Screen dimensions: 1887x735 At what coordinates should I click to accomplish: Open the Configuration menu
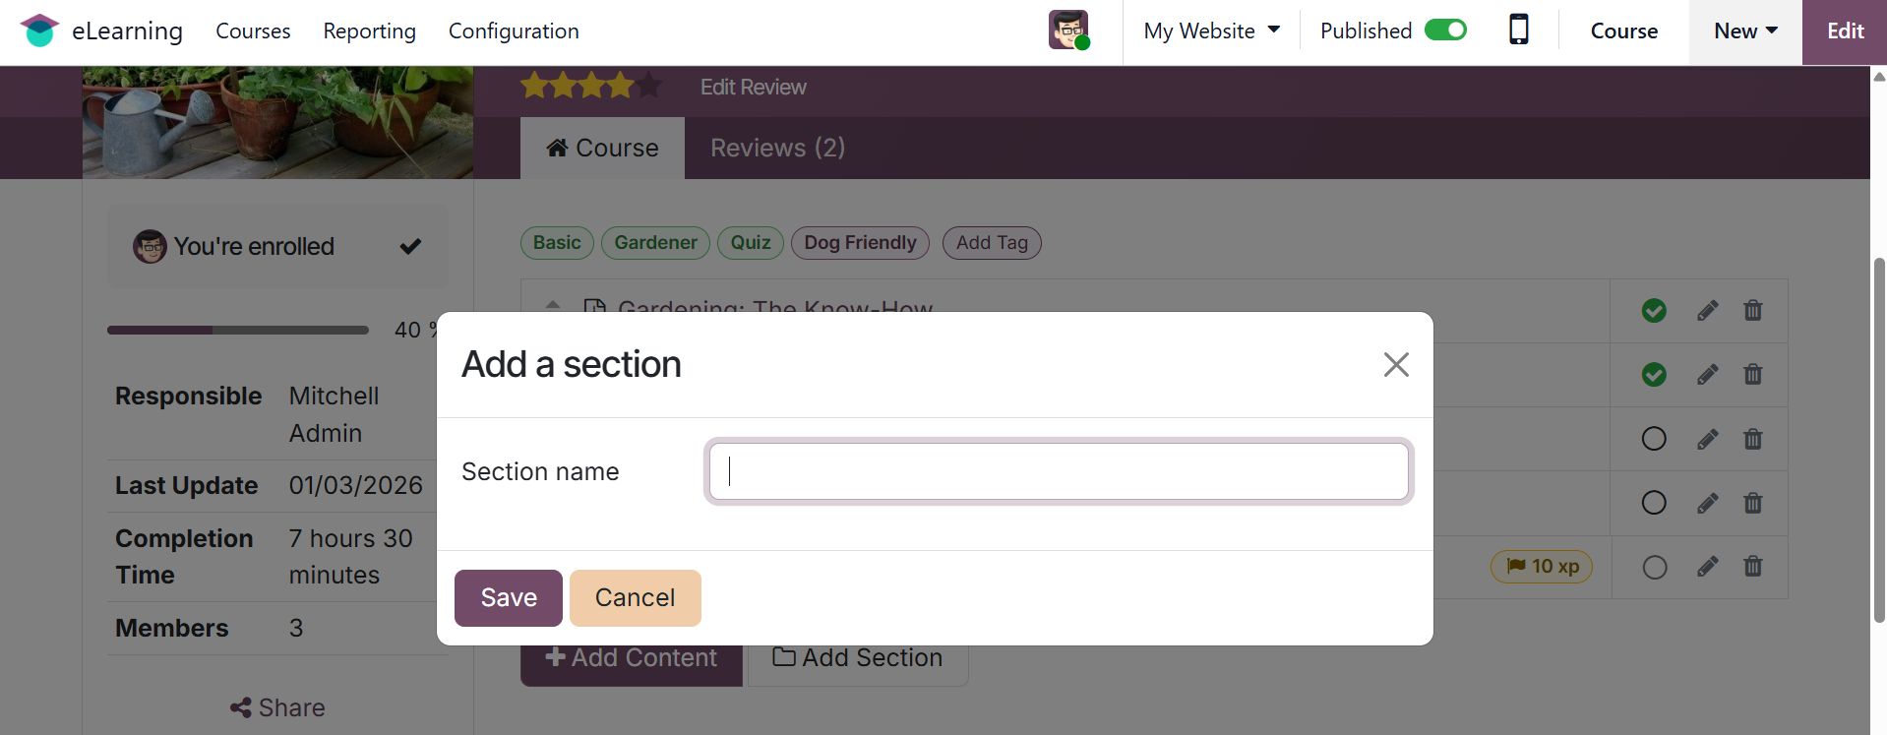click(514, 31)
